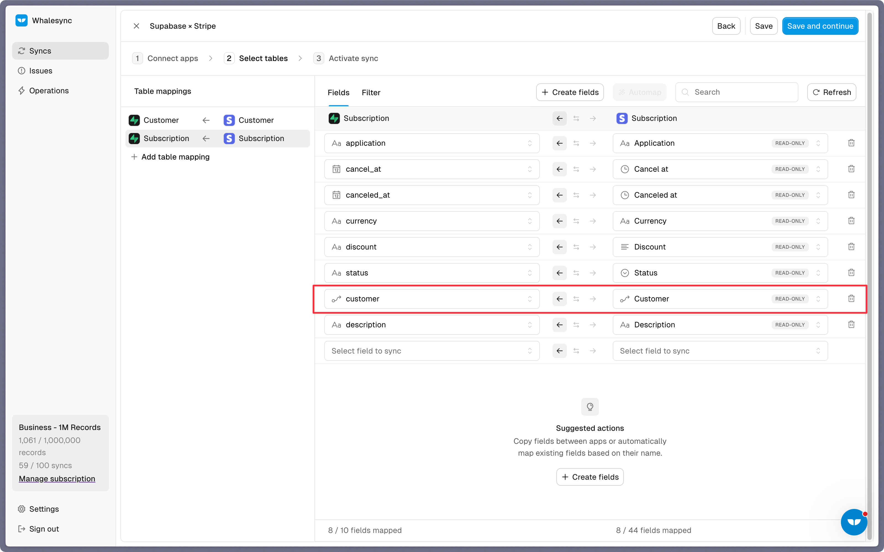Switch to the Filter tab
Screen dimensions: 884x552
[371, 92]
